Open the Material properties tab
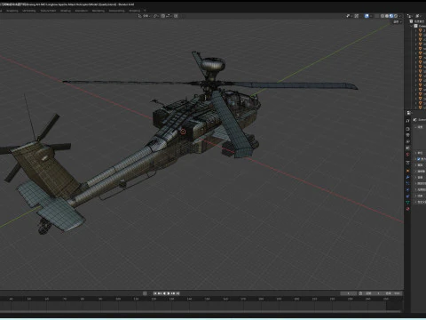426x320 pixels. (407, 209)
